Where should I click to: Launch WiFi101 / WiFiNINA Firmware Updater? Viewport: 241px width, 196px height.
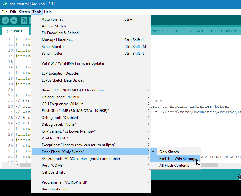pyautogui.click(x=91, y=63)
